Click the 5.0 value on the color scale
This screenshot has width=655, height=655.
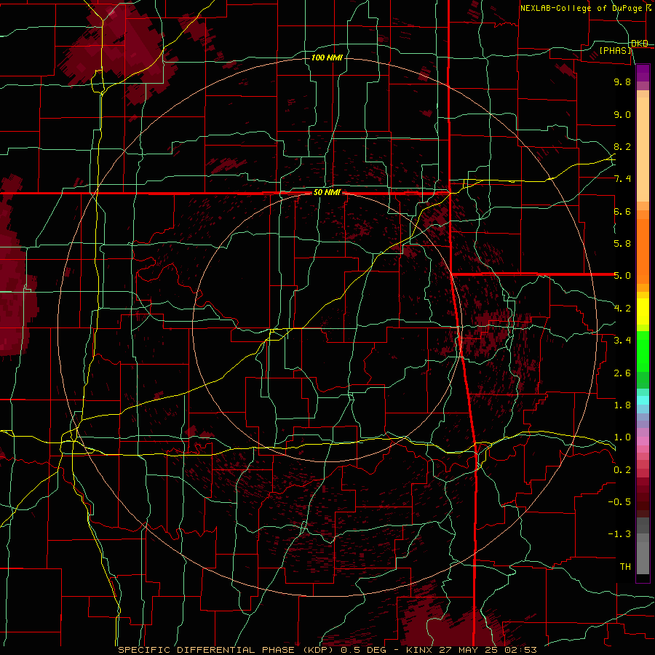[622, 276]
